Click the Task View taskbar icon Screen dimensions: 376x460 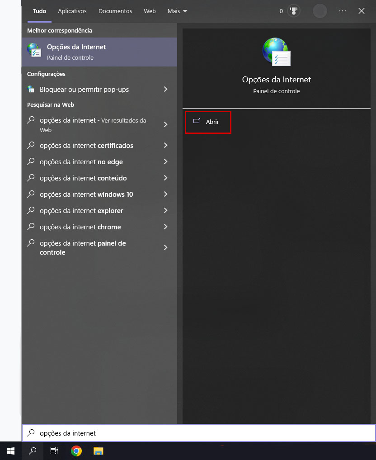pos(54,451)
